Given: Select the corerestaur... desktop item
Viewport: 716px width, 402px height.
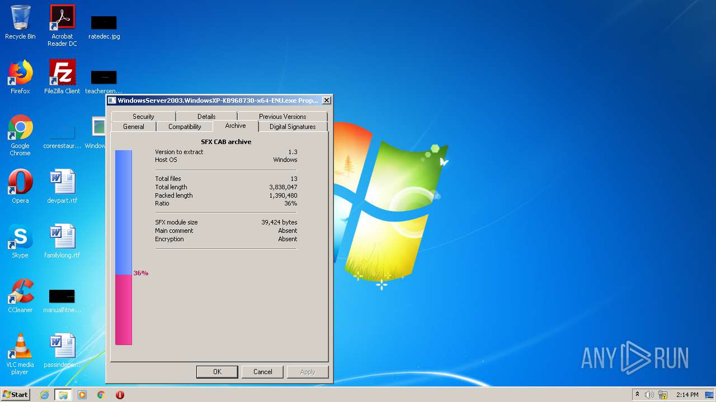Looking at the screenshot, I should click(62, 137).
